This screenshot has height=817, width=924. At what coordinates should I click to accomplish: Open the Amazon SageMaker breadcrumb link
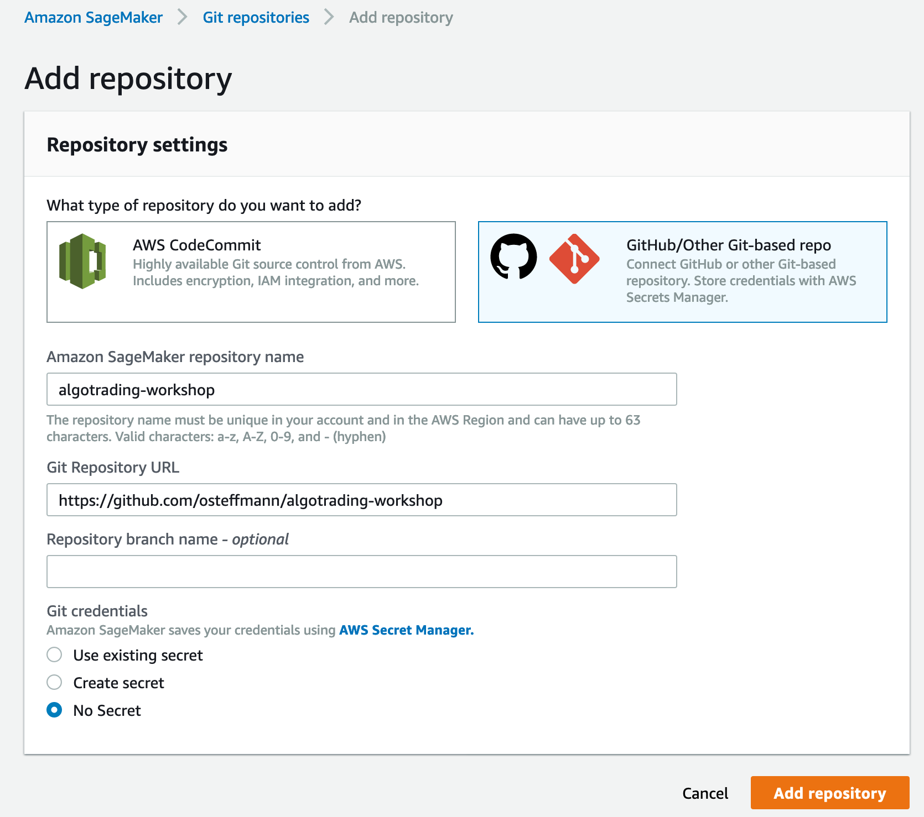coord(94,18)
